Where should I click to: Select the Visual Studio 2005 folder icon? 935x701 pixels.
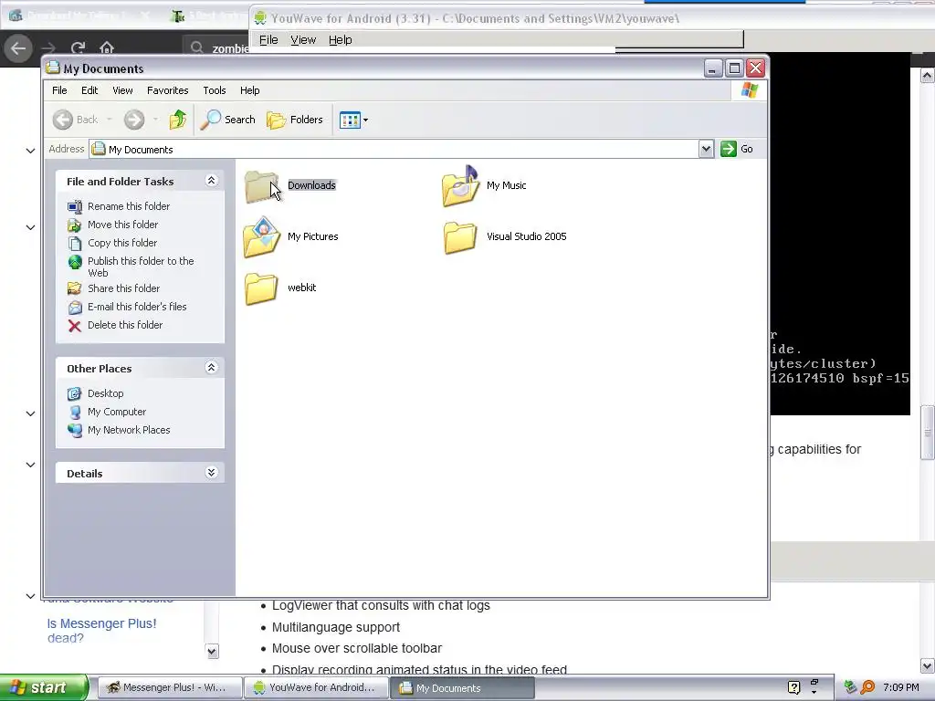460,238
